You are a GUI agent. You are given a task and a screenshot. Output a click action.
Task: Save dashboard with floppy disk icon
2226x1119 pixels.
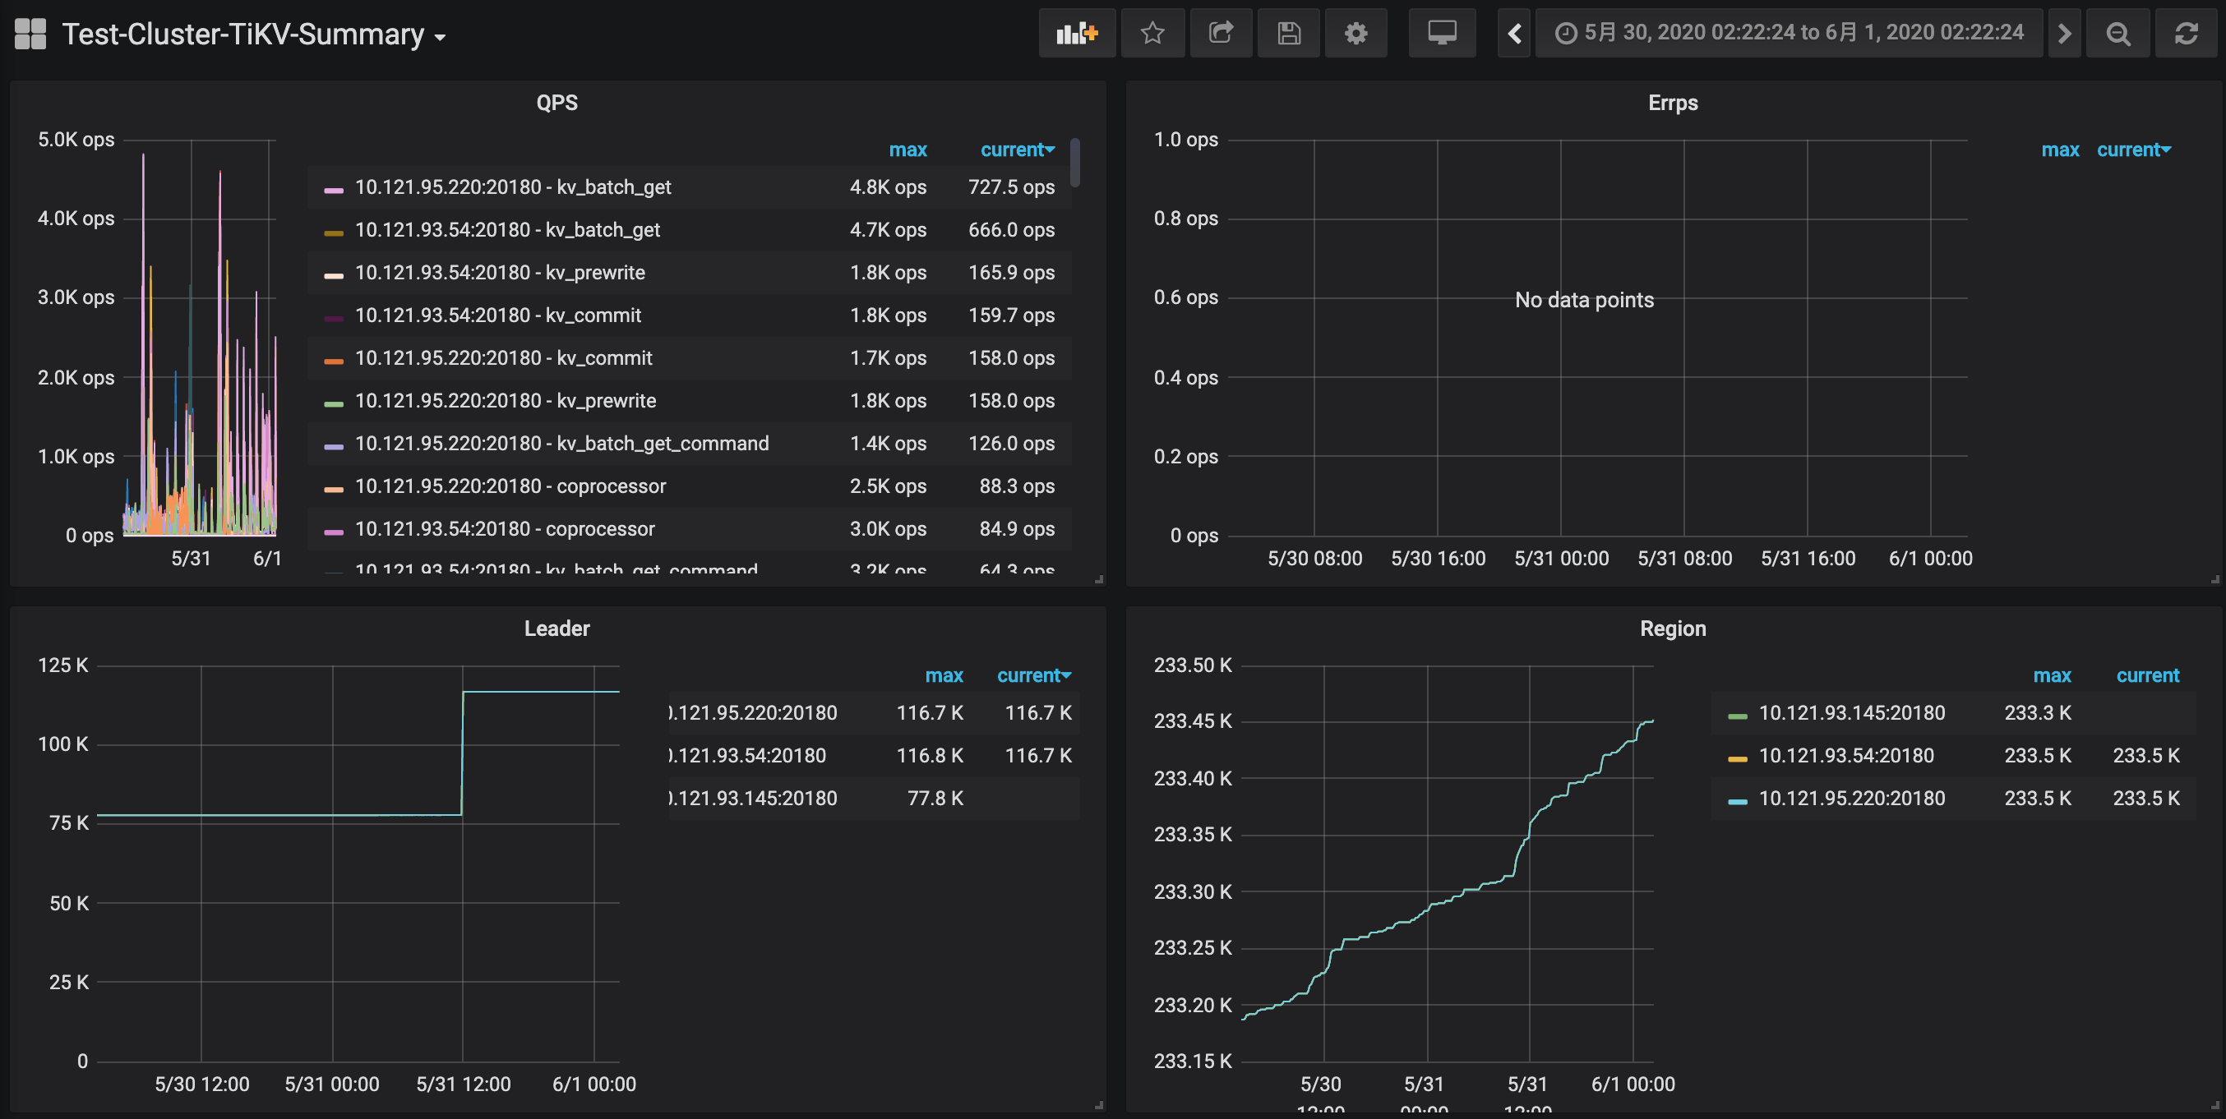(1288, 34)
